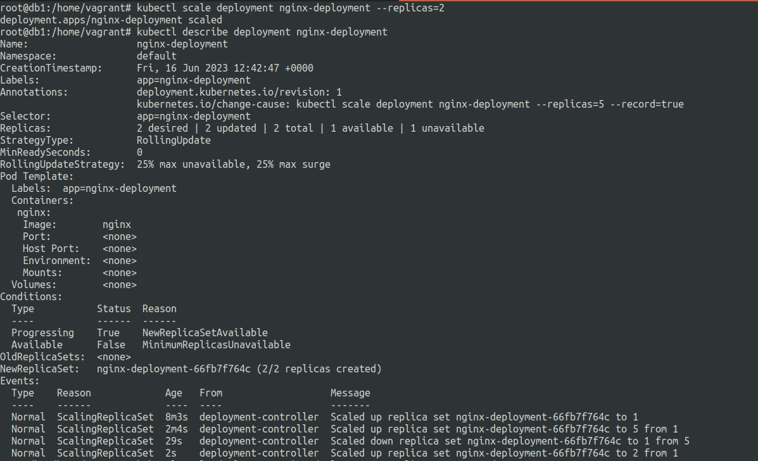Click the StrategyType value 'RollingUpdate'

(x=174, y=141)
